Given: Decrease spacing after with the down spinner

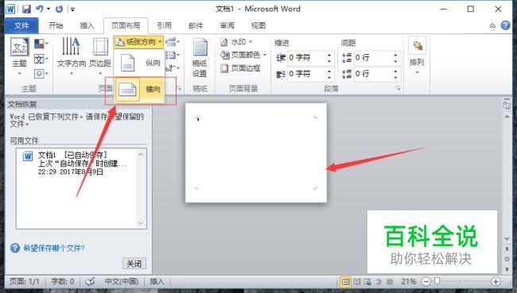Looking at the screenshot, I should tap(395, 77).
